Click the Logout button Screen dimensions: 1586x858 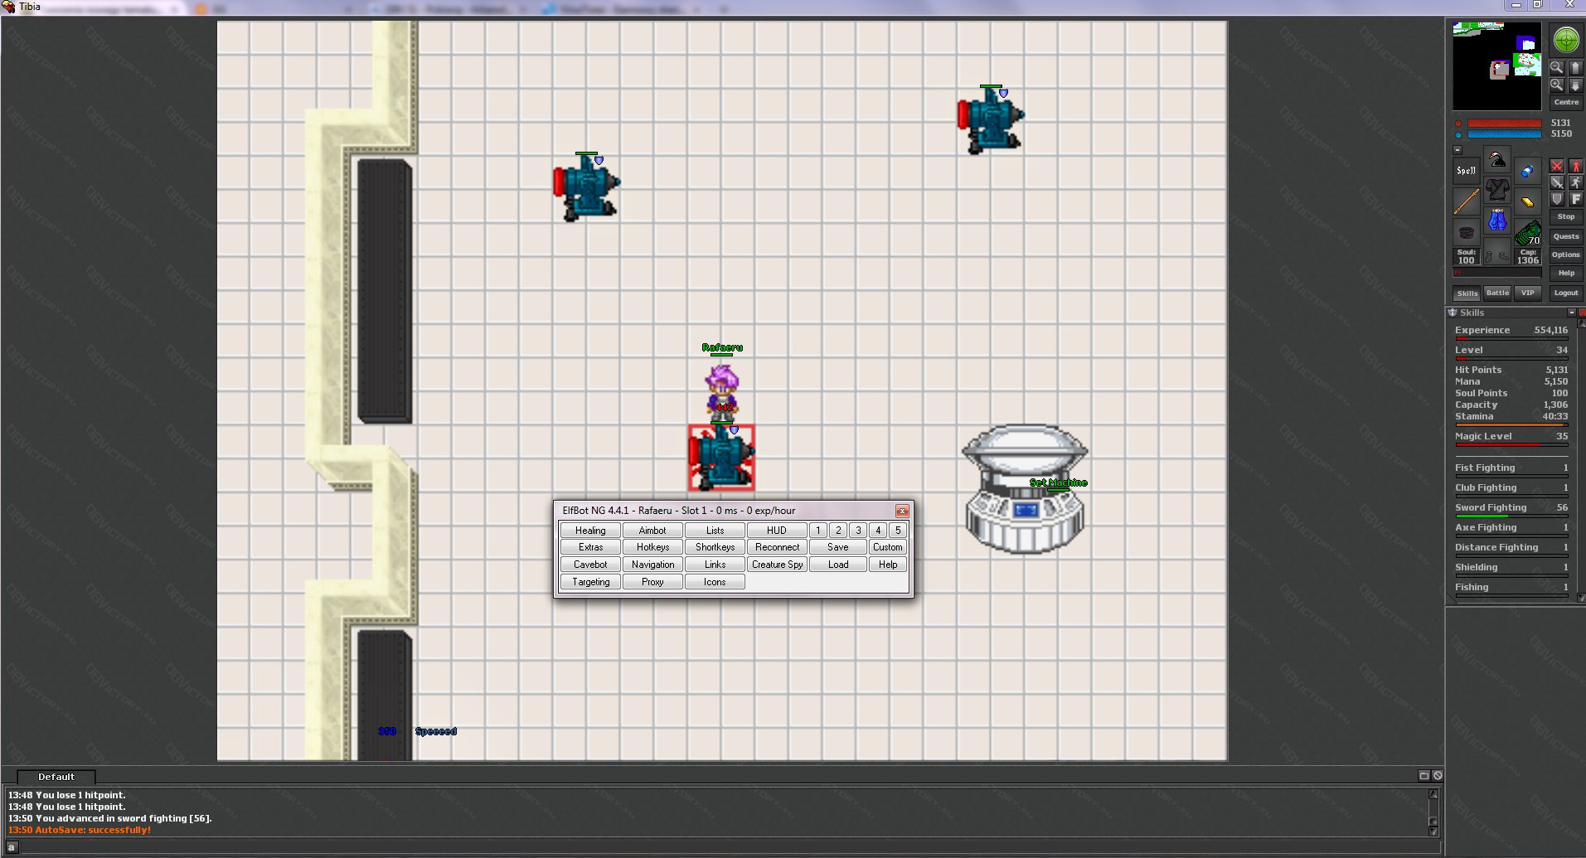(1566, 293)
